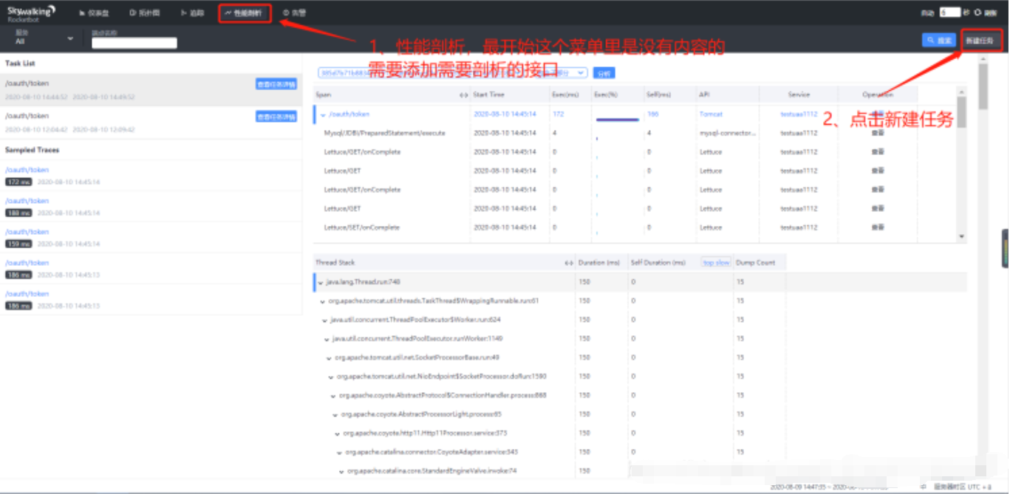Click the Exec(%) bar of /oauth/token span
The image size is (1010, 494).
617,118
